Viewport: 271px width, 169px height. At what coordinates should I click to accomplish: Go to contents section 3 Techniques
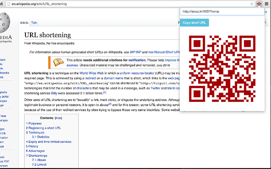coord(35,132)
